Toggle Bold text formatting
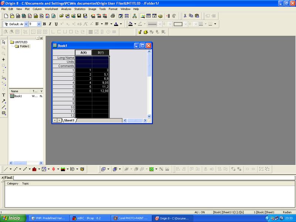The height and width of the screenshot is (222, 296). [x=44, y=24]
